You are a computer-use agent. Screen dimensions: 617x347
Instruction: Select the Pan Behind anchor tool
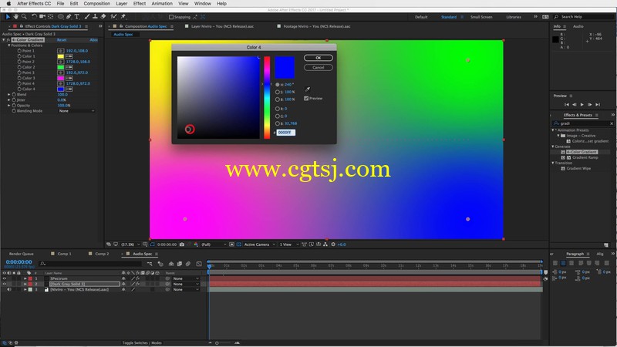pos(50,16)
